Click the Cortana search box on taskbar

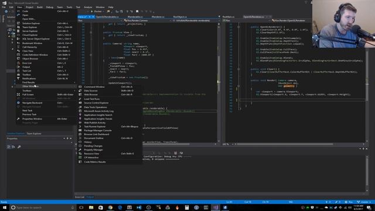[x=43, y=207]
